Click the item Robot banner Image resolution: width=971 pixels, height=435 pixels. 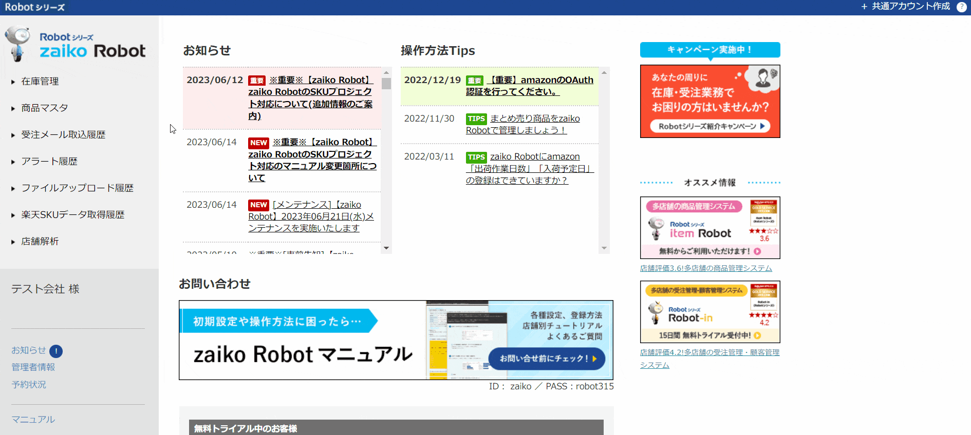pyautogui.click(x=710, y=228)
